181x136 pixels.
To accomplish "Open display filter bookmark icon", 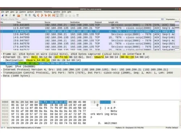I will [2, 19].
